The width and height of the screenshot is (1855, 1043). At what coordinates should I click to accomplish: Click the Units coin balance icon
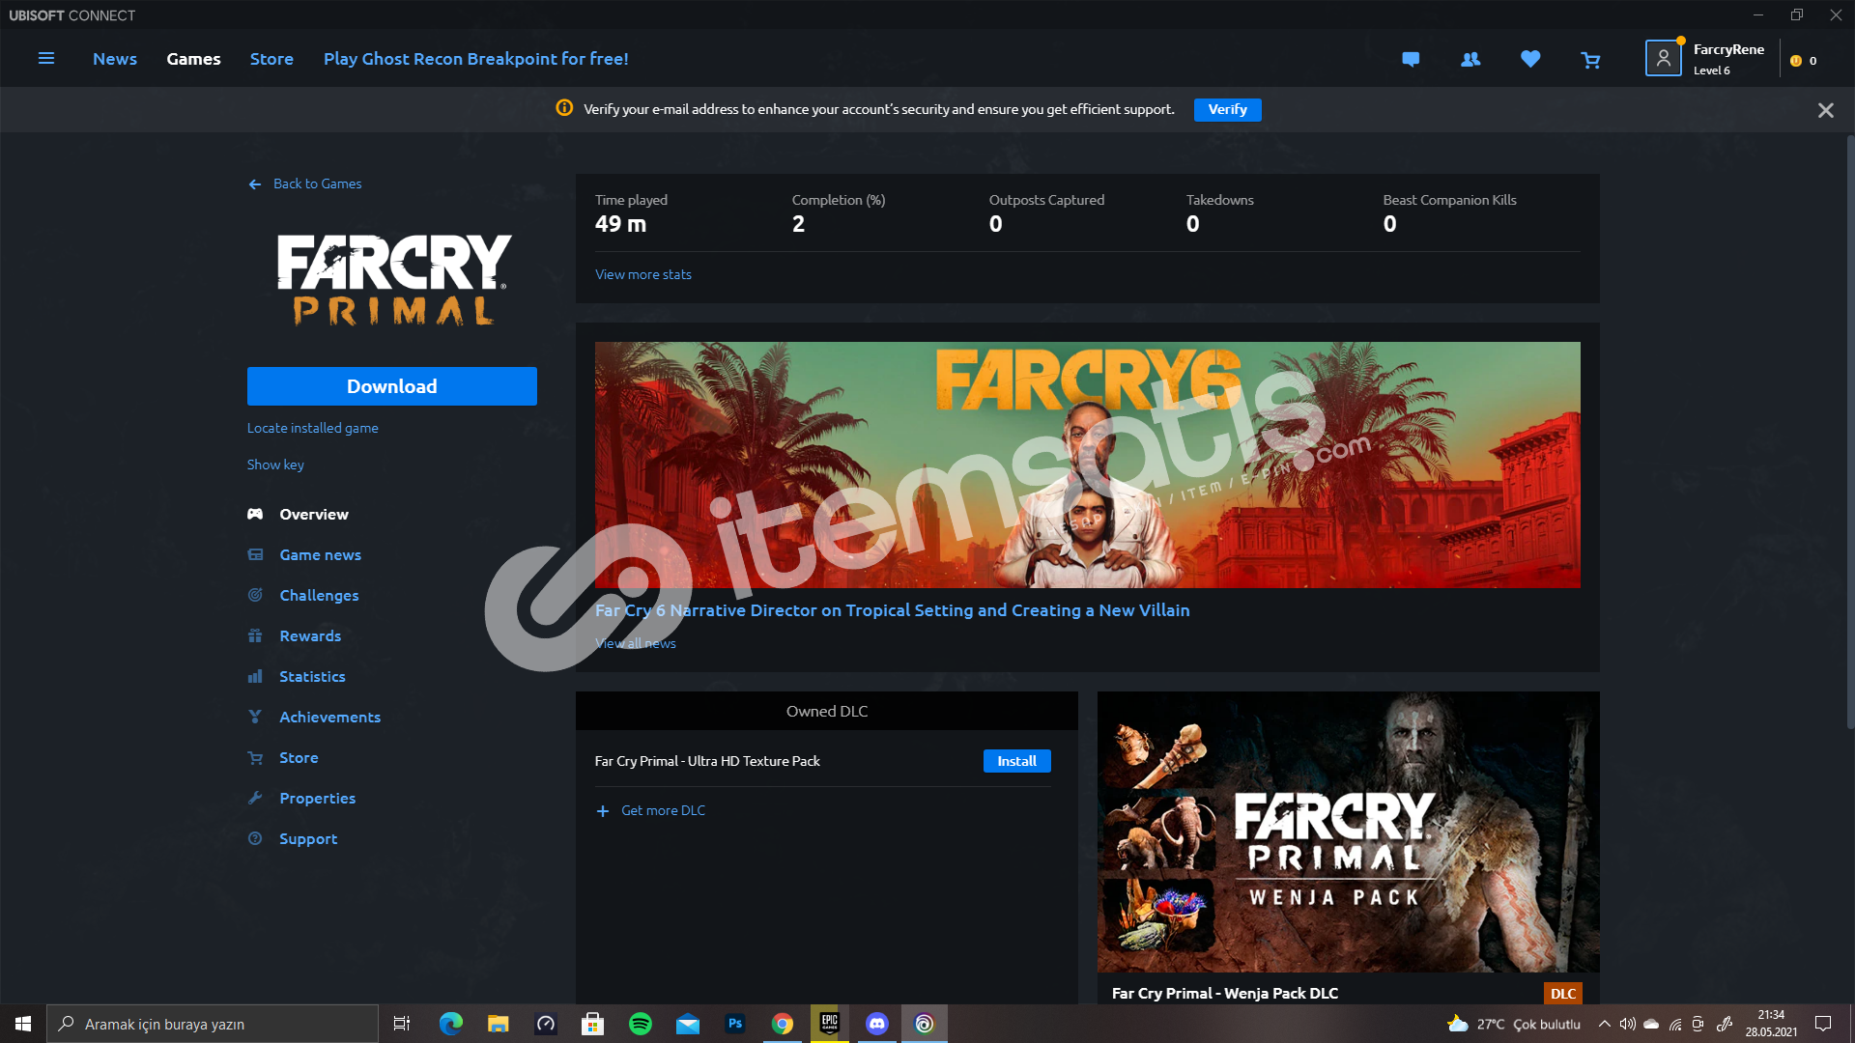click(1796, 61)
